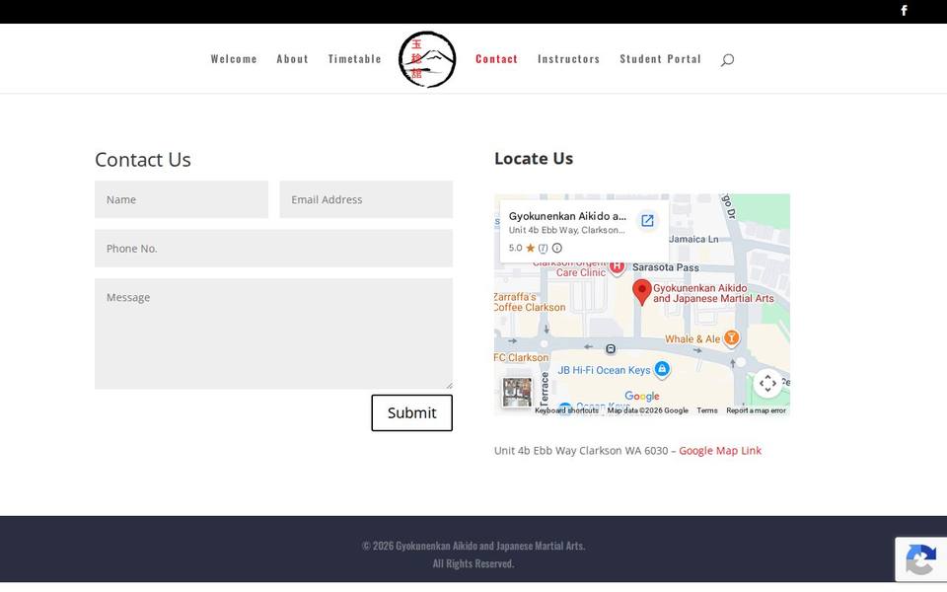Open map camera controls button

(767, 383)
